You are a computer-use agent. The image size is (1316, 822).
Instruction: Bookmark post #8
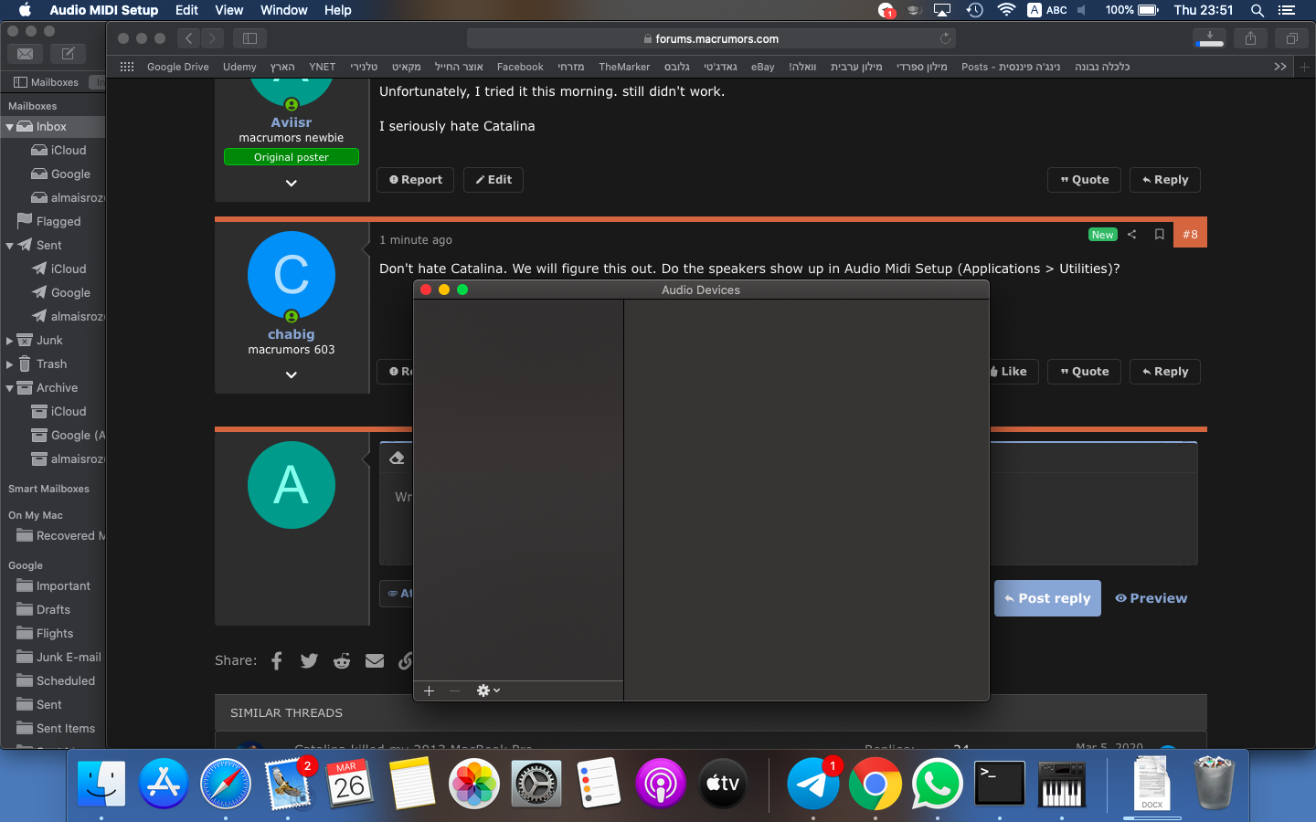tap(1159, 235)
